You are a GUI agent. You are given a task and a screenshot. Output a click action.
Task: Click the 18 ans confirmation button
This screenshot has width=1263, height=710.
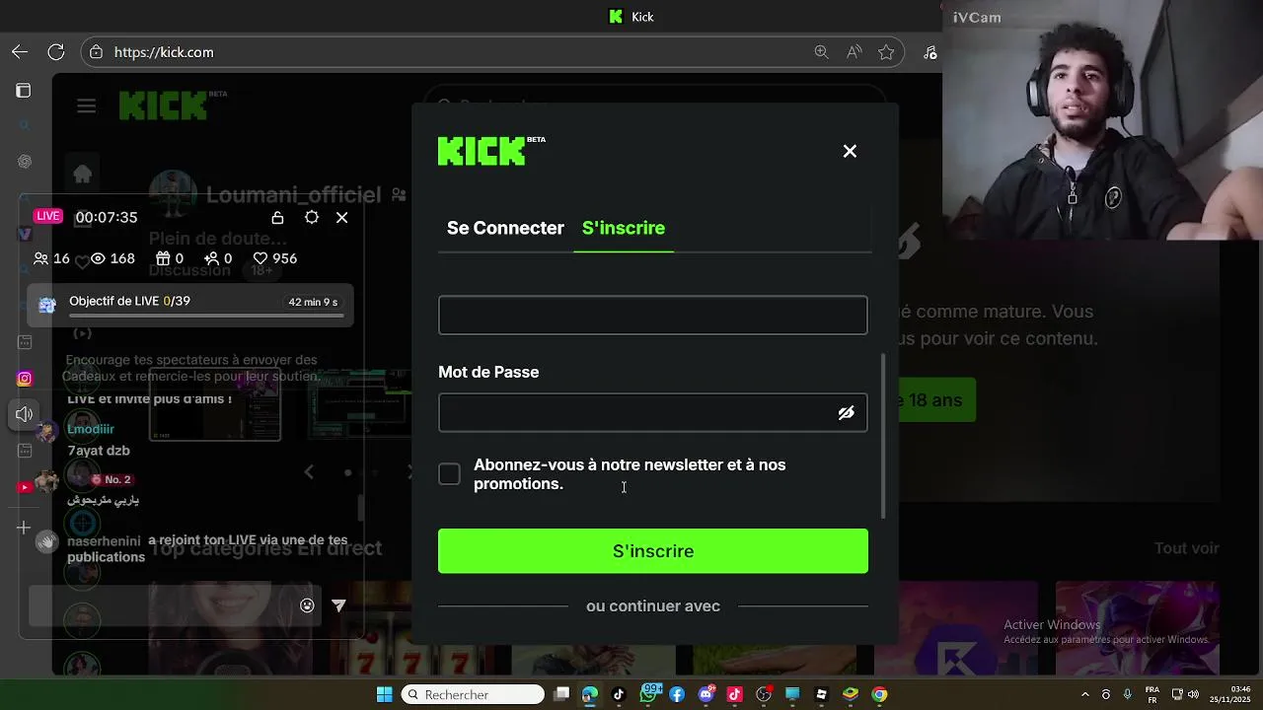935,400
